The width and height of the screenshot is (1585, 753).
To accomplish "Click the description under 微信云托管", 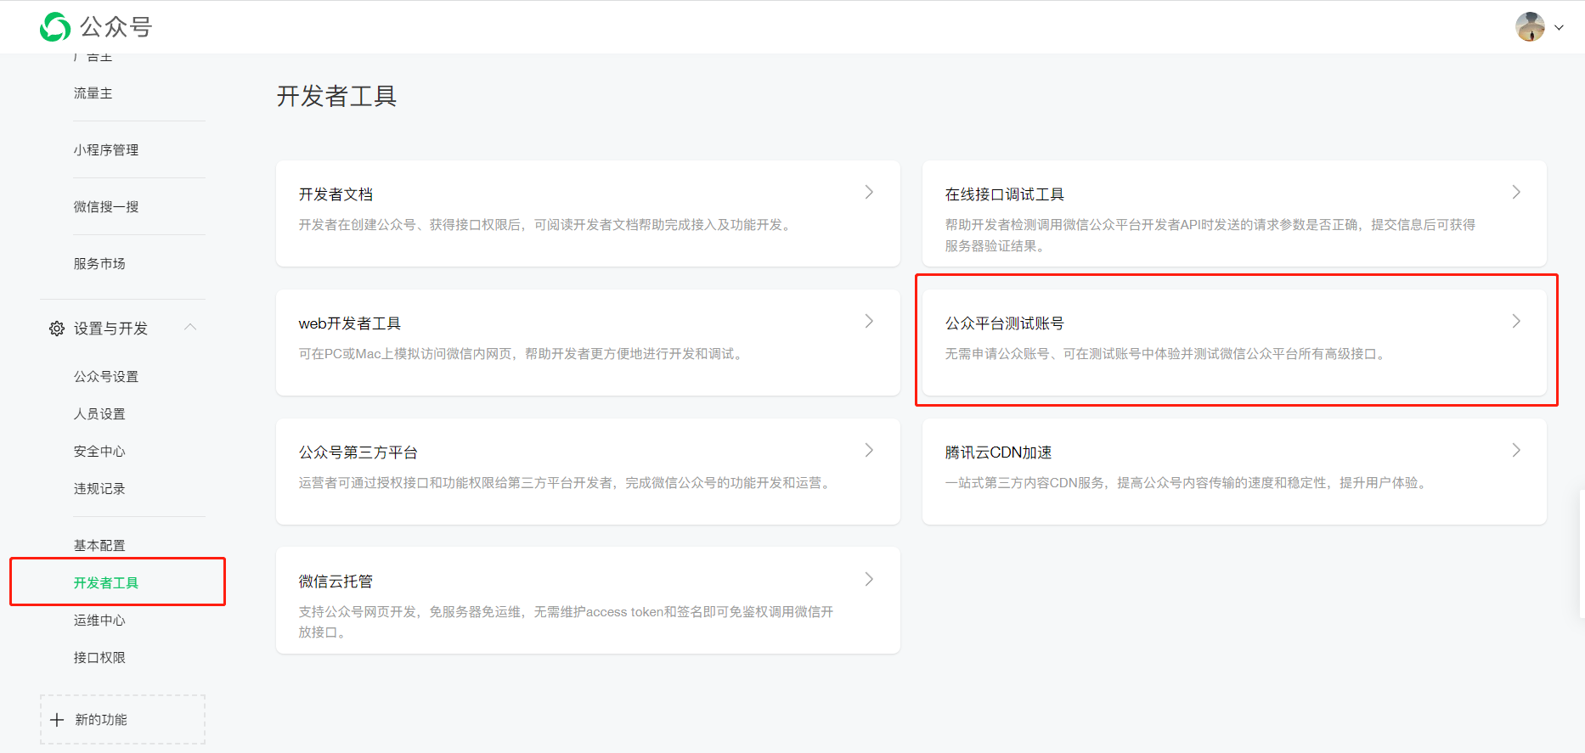I will [566, 622].
